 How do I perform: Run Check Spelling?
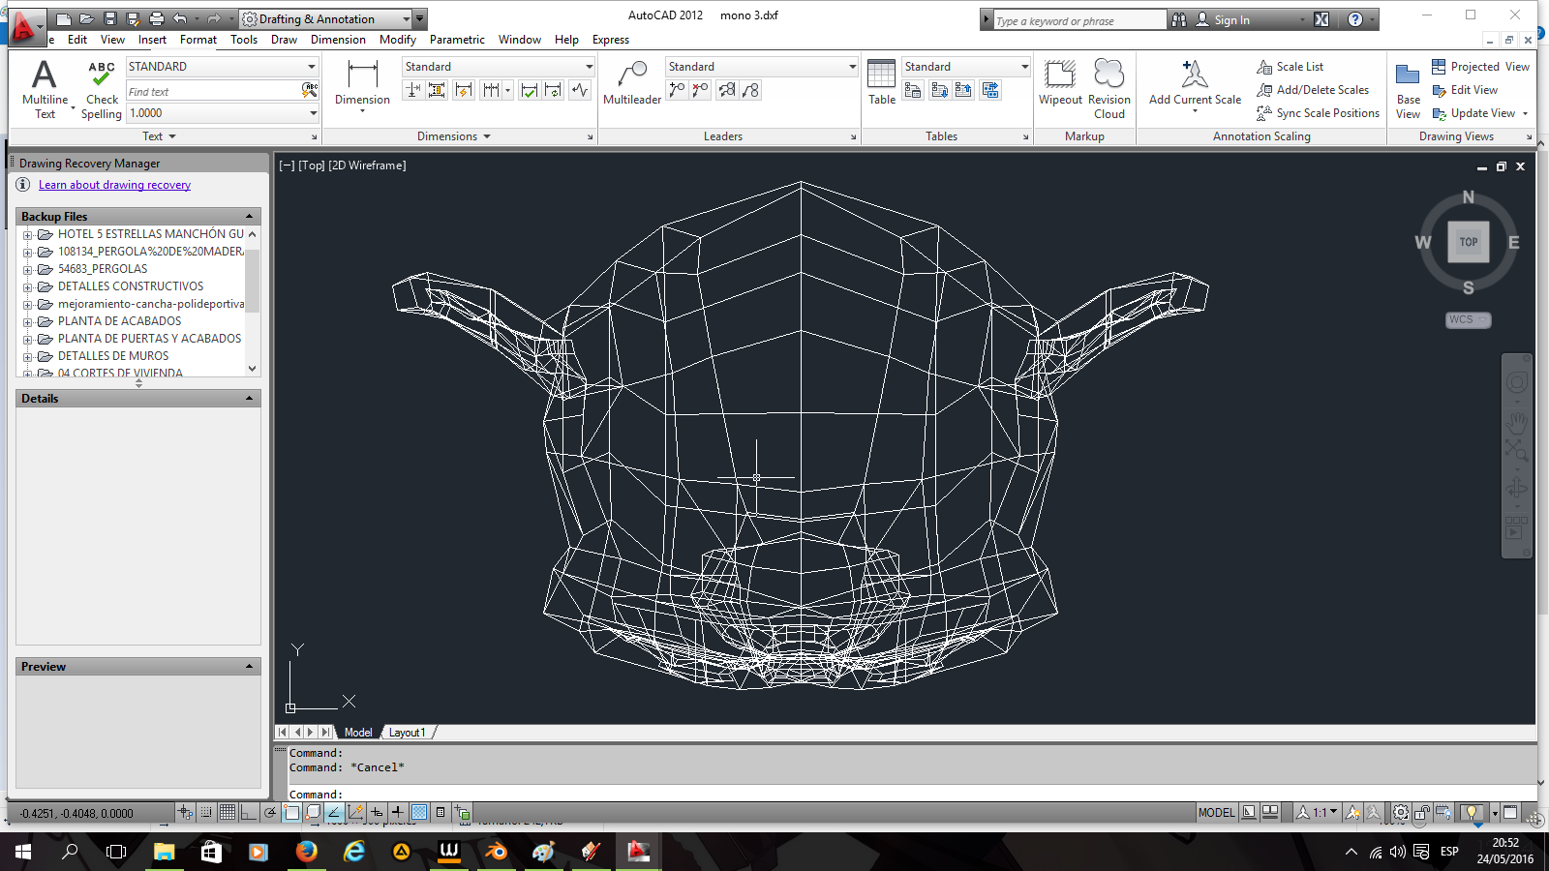pos(102,89)
